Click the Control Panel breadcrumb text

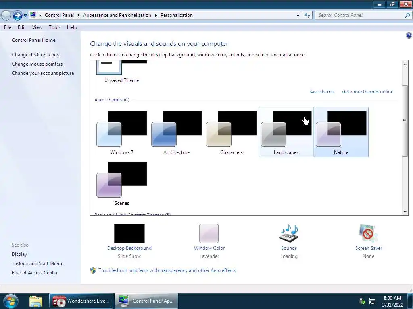59,16
